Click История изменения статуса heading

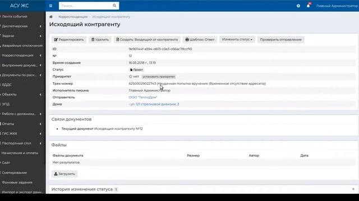click(82, 189)
